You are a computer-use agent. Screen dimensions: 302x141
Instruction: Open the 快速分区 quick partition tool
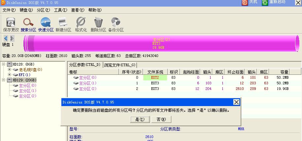(x=46, y=22)
